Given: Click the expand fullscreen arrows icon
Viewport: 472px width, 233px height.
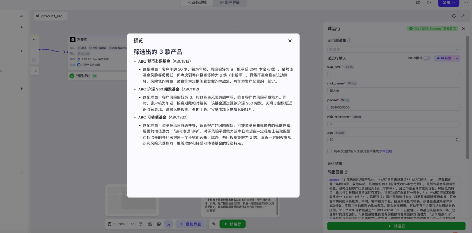Looking at the screenshot, I should [463, 16].
